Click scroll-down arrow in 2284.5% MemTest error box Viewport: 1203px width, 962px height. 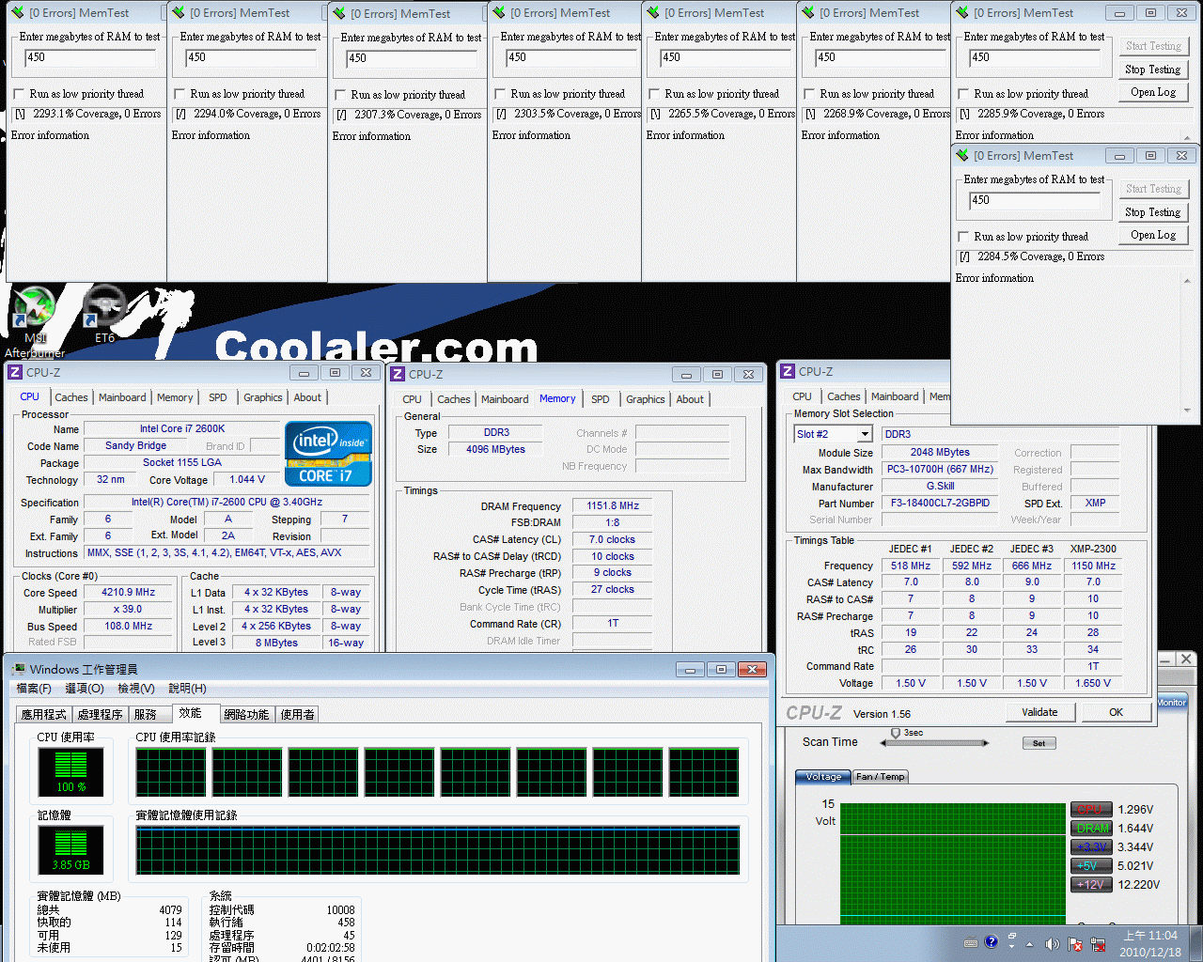pos(1187,411)
